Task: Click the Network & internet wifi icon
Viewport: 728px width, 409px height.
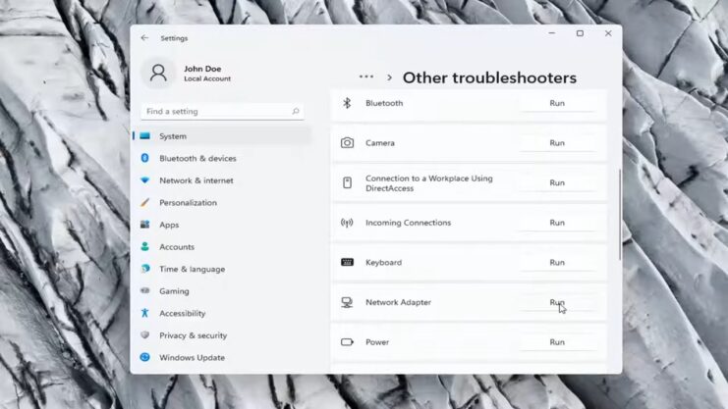Action: tap(144, 180)
